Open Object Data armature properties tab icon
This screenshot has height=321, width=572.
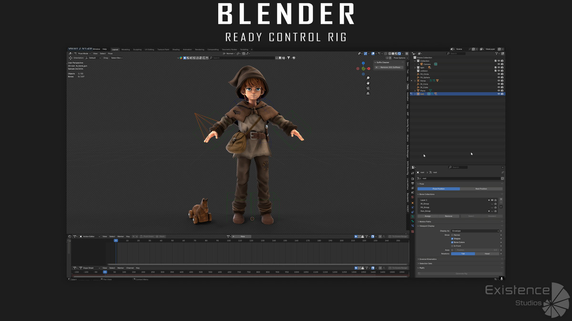[412, 216]
